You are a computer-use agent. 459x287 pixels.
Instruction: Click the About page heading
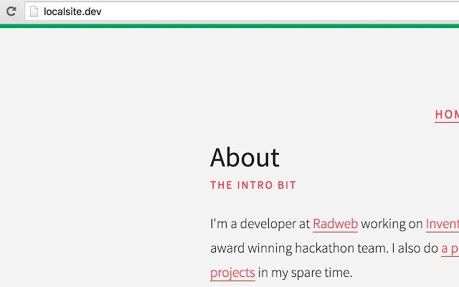tap(245, 157)
